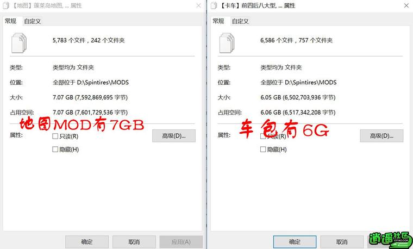
Task: Click the title bar icon of the 卡车 properties window
Action: pyautogui.click(x=214, y=5)
